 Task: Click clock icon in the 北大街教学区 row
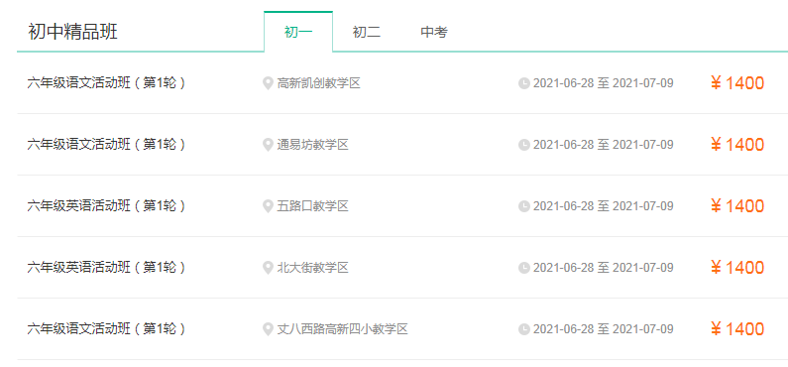(x=524, y=268)
